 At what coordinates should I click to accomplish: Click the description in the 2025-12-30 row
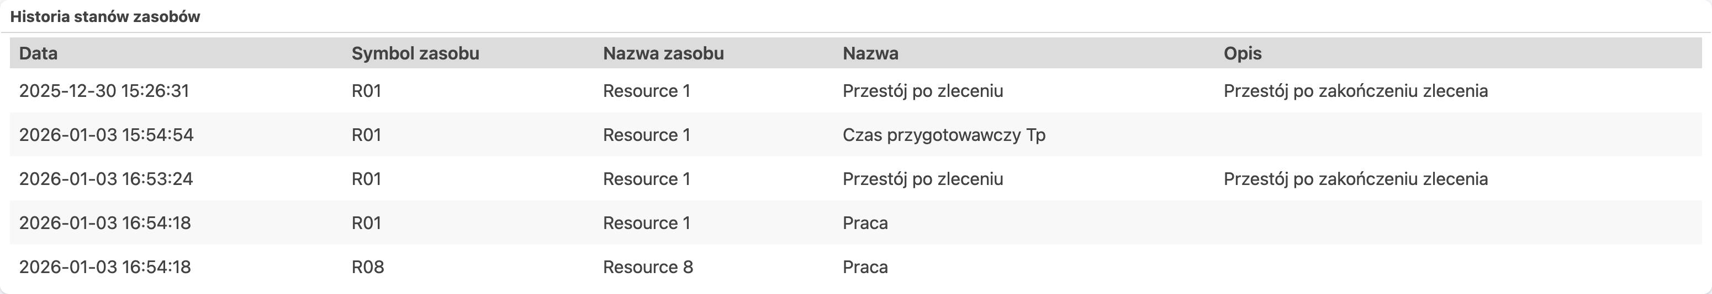[1355, 91]
